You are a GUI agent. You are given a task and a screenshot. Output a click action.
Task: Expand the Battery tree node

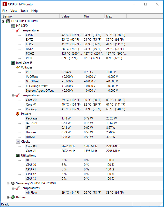click(8, 197)
